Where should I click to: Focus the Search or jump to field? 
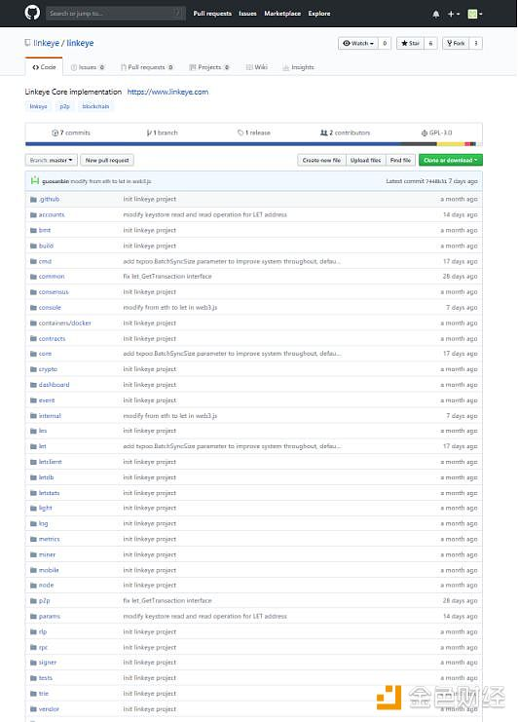[116, 13]
